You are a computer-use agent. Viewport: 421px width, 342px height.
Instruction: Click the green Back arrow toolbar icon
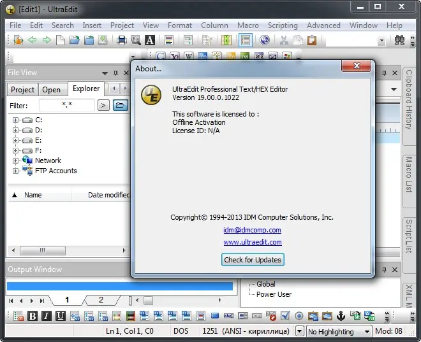pyautogui.click(x=33, y=40)
